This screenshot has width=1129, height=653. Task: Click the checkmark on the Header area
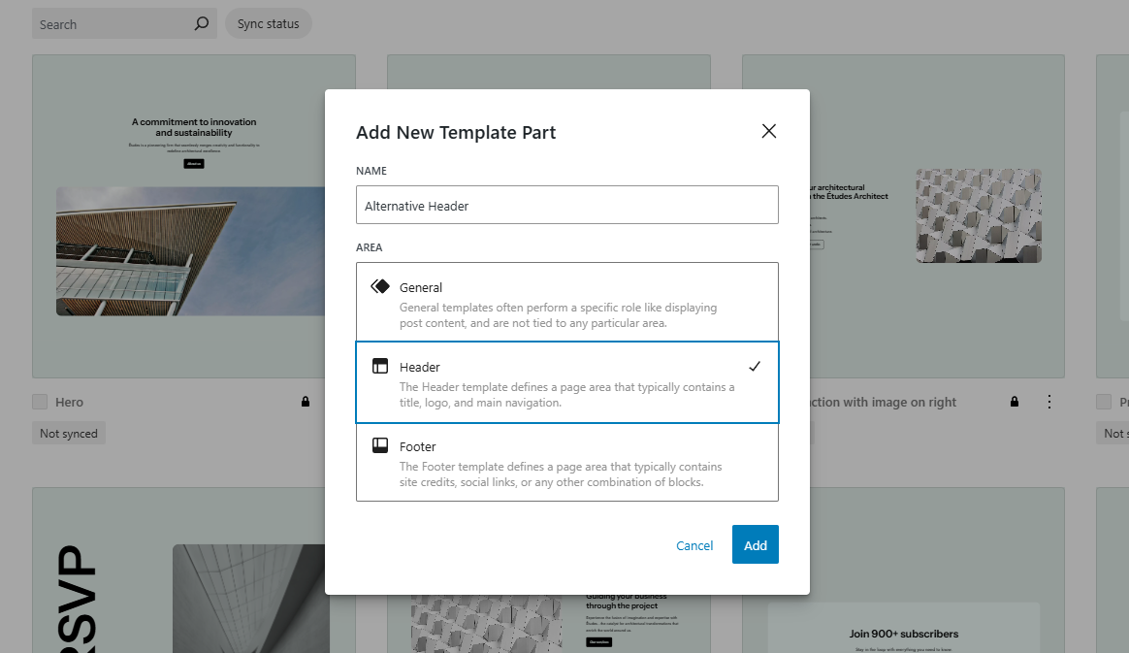(755, 366)
